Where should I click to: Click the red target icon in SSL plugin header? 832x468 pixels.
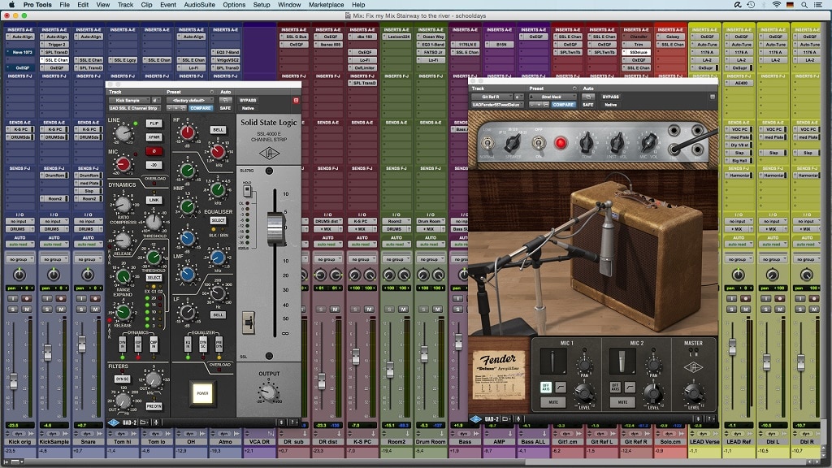tap(296, 100)
